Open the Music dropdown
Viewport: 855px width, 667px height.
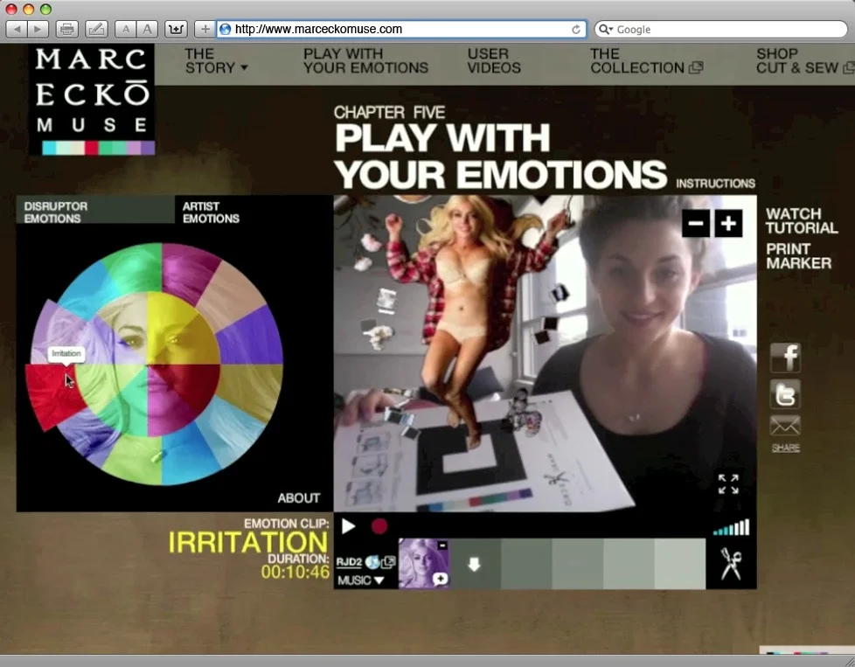click(x=360, y=580)
